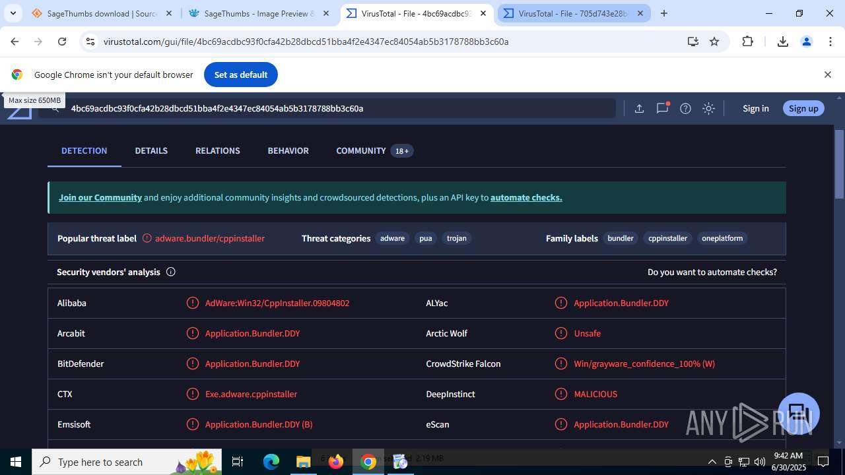The image size is (845, 475).
Task: Click the Sign in link
Action: [756, 108]
